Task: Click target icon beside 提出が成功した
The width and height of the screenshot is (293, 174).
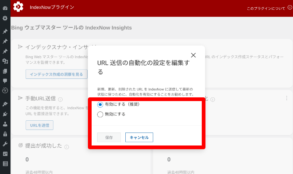Action: coord(20,145)
